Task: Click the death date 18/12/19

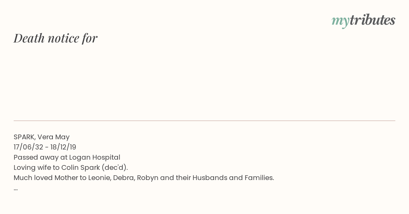Action: pos(63,147)
